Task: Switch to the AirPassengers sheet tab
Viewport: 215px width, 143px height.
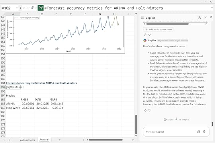Action: click(x=27, y=140)
